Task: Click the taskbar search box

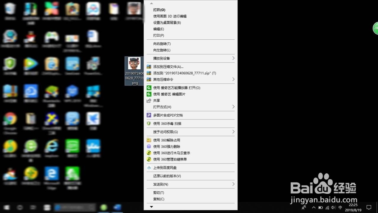Action: [x=75, y=207]
